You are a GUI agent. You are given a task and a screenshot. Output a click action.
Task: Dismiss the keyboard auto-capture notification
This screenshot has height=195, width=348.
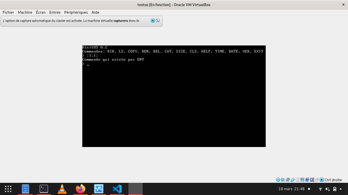(152, 21)
